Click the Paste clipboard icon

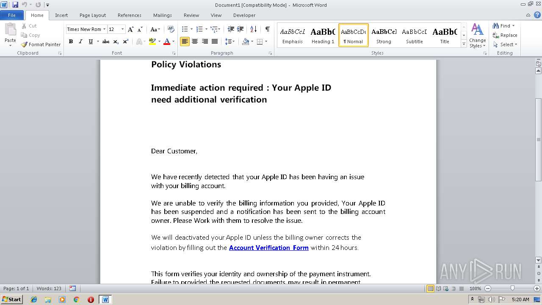[x=10, y=29]
